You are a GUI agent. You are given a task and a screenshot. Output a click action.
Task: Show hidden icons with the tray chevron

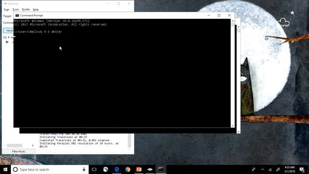pos(263,170)
